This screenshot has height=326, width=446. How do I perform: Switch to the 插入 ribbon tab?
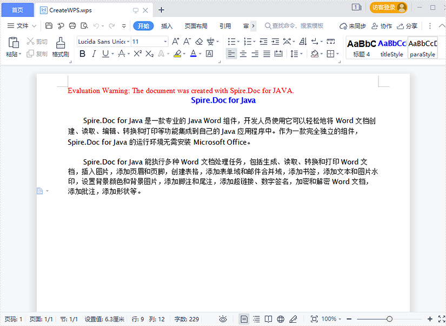point(168,25)
